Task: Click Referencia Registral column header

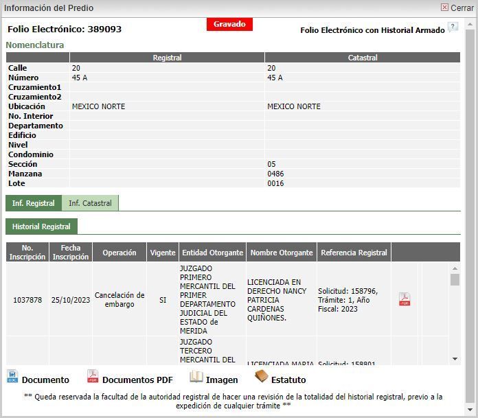Action: pos(354,253)
